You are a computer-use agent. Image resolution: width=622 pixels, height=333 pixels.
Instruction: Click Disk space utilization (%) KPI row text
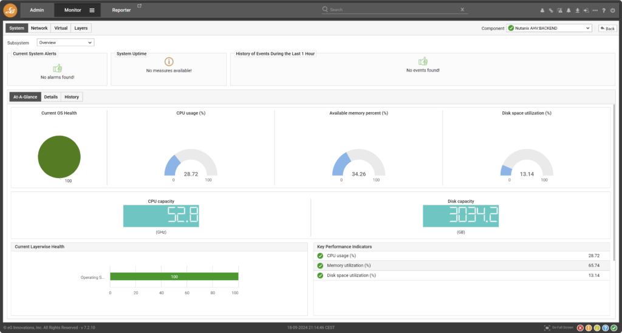(x=351, y=275)
